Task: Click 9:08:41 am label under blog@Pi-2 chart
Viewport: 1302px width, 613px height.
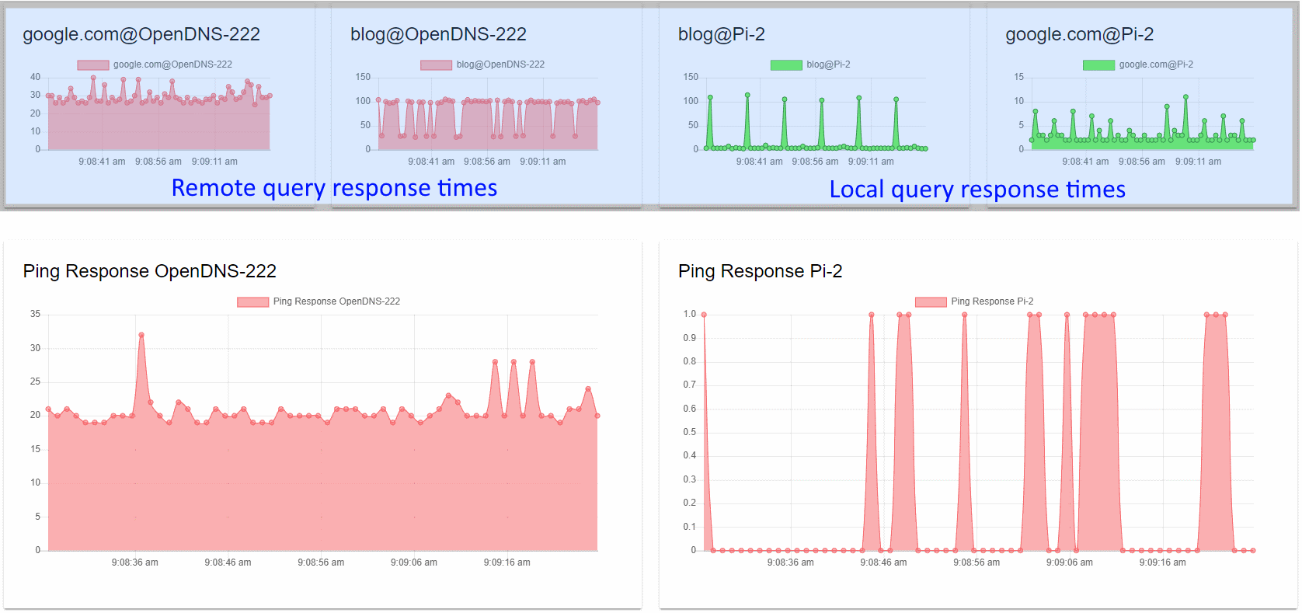Action: pyautogui.click(x=759, y=162)
